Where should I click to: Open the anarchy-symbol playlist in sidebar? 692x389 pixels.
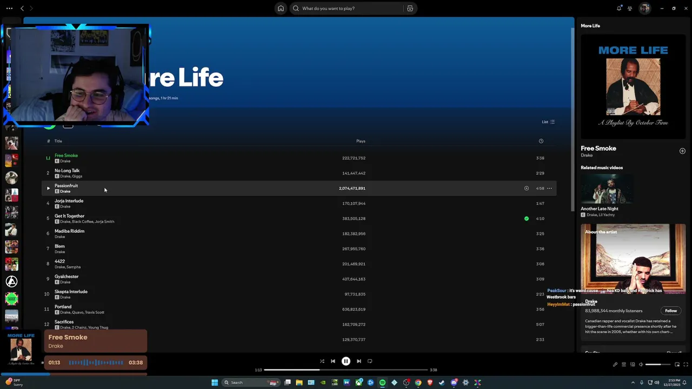coord(11,281)
